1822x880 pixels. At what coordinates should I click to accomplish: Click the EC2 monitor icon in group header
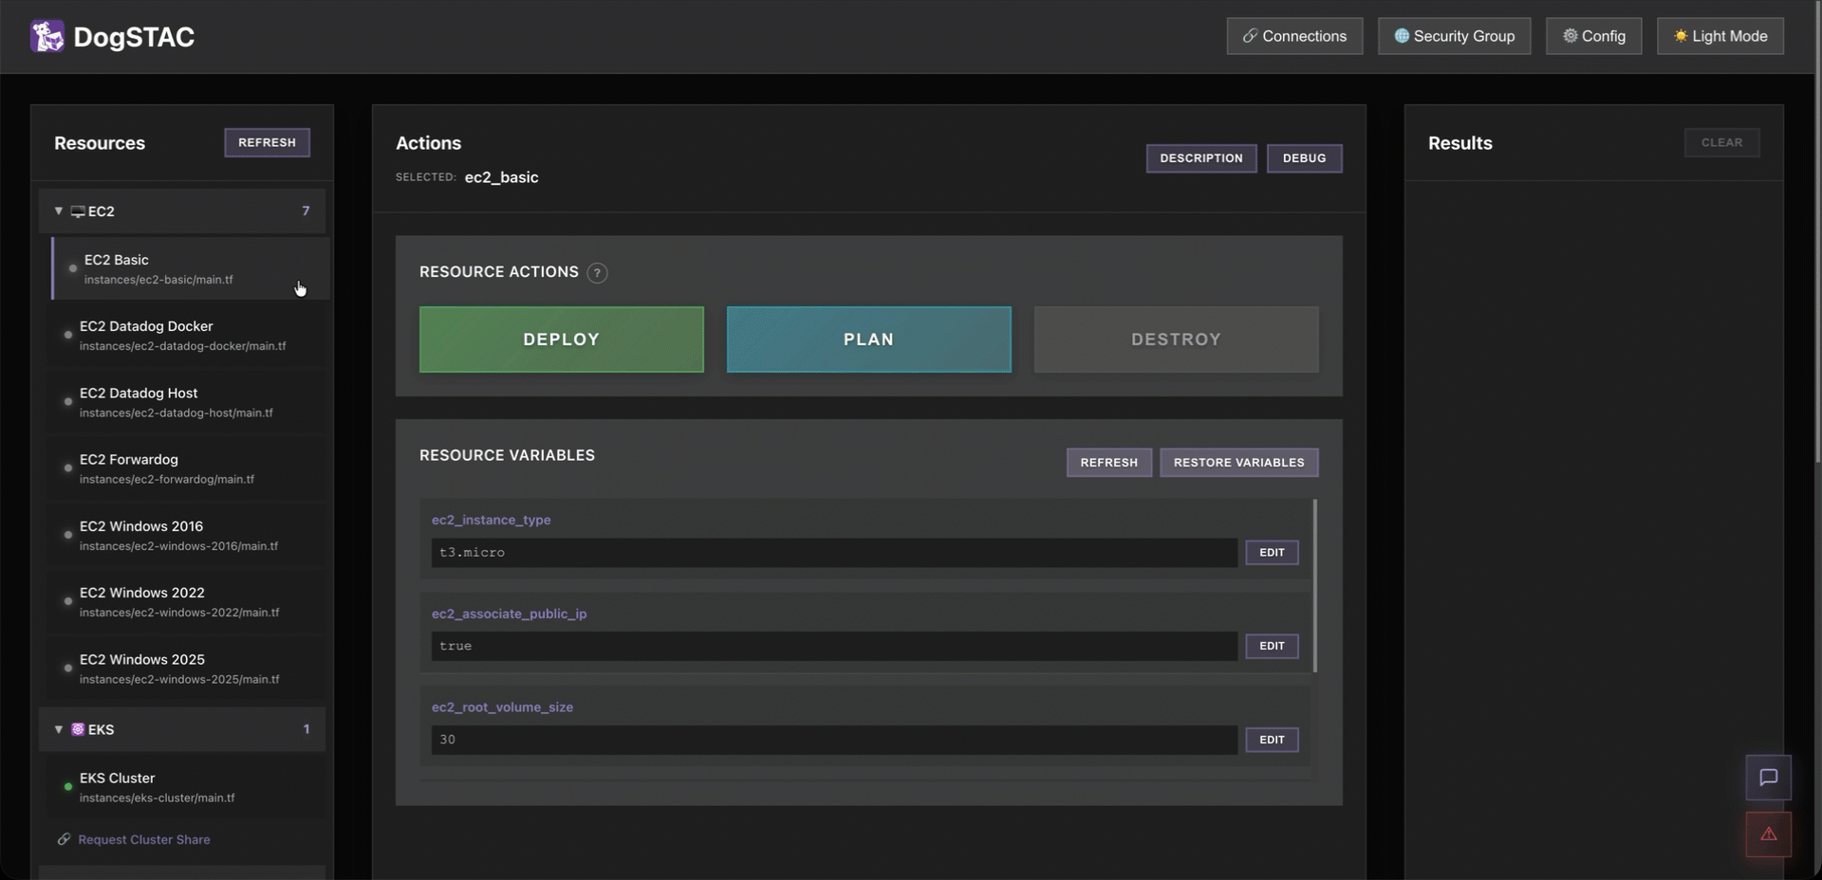78,211
